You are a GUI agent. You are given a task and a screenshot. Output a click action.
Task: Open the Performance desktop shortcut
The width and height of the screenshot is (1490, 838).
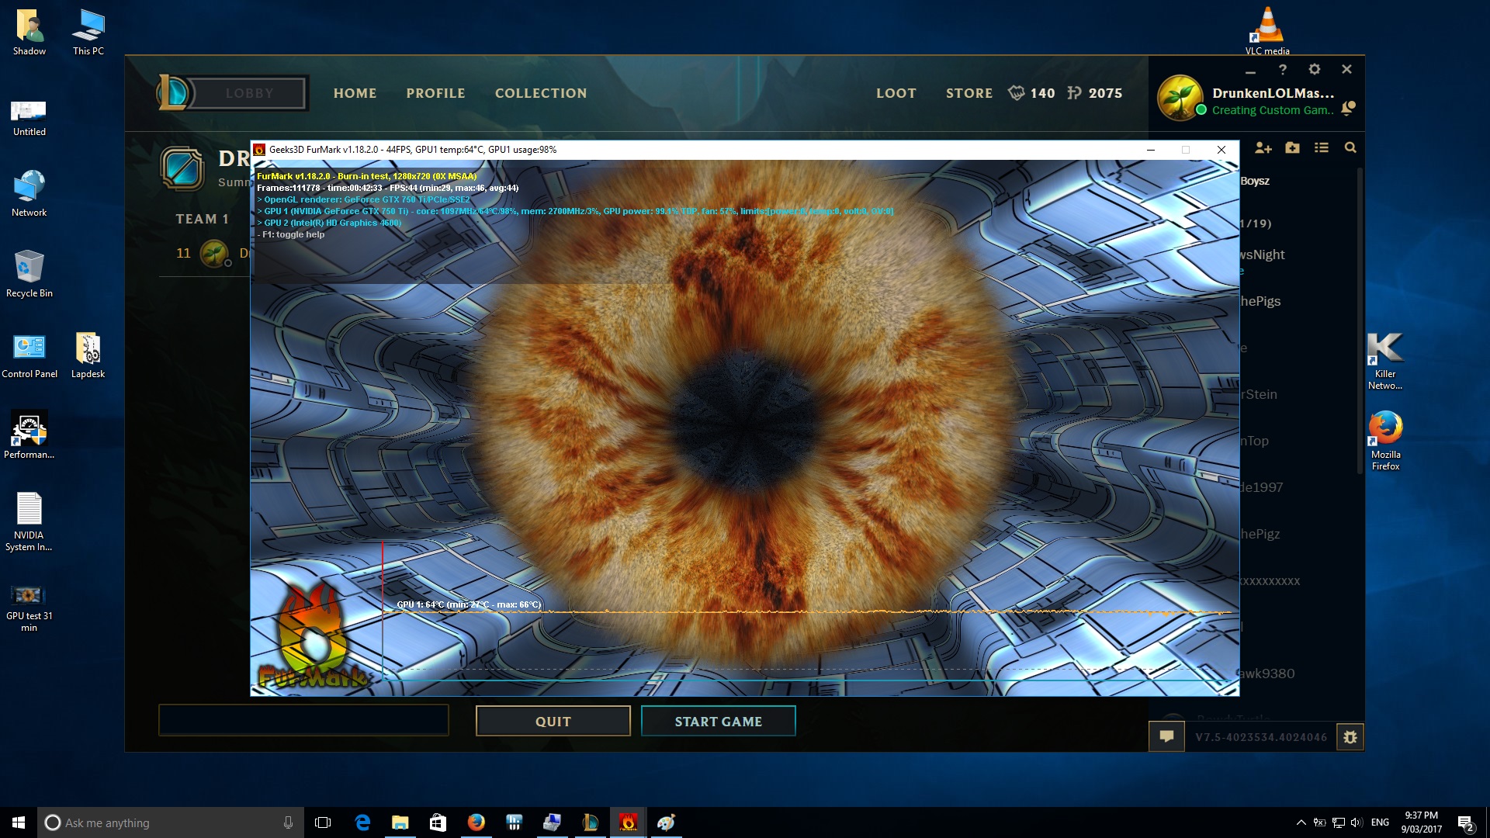click(29, 436)
